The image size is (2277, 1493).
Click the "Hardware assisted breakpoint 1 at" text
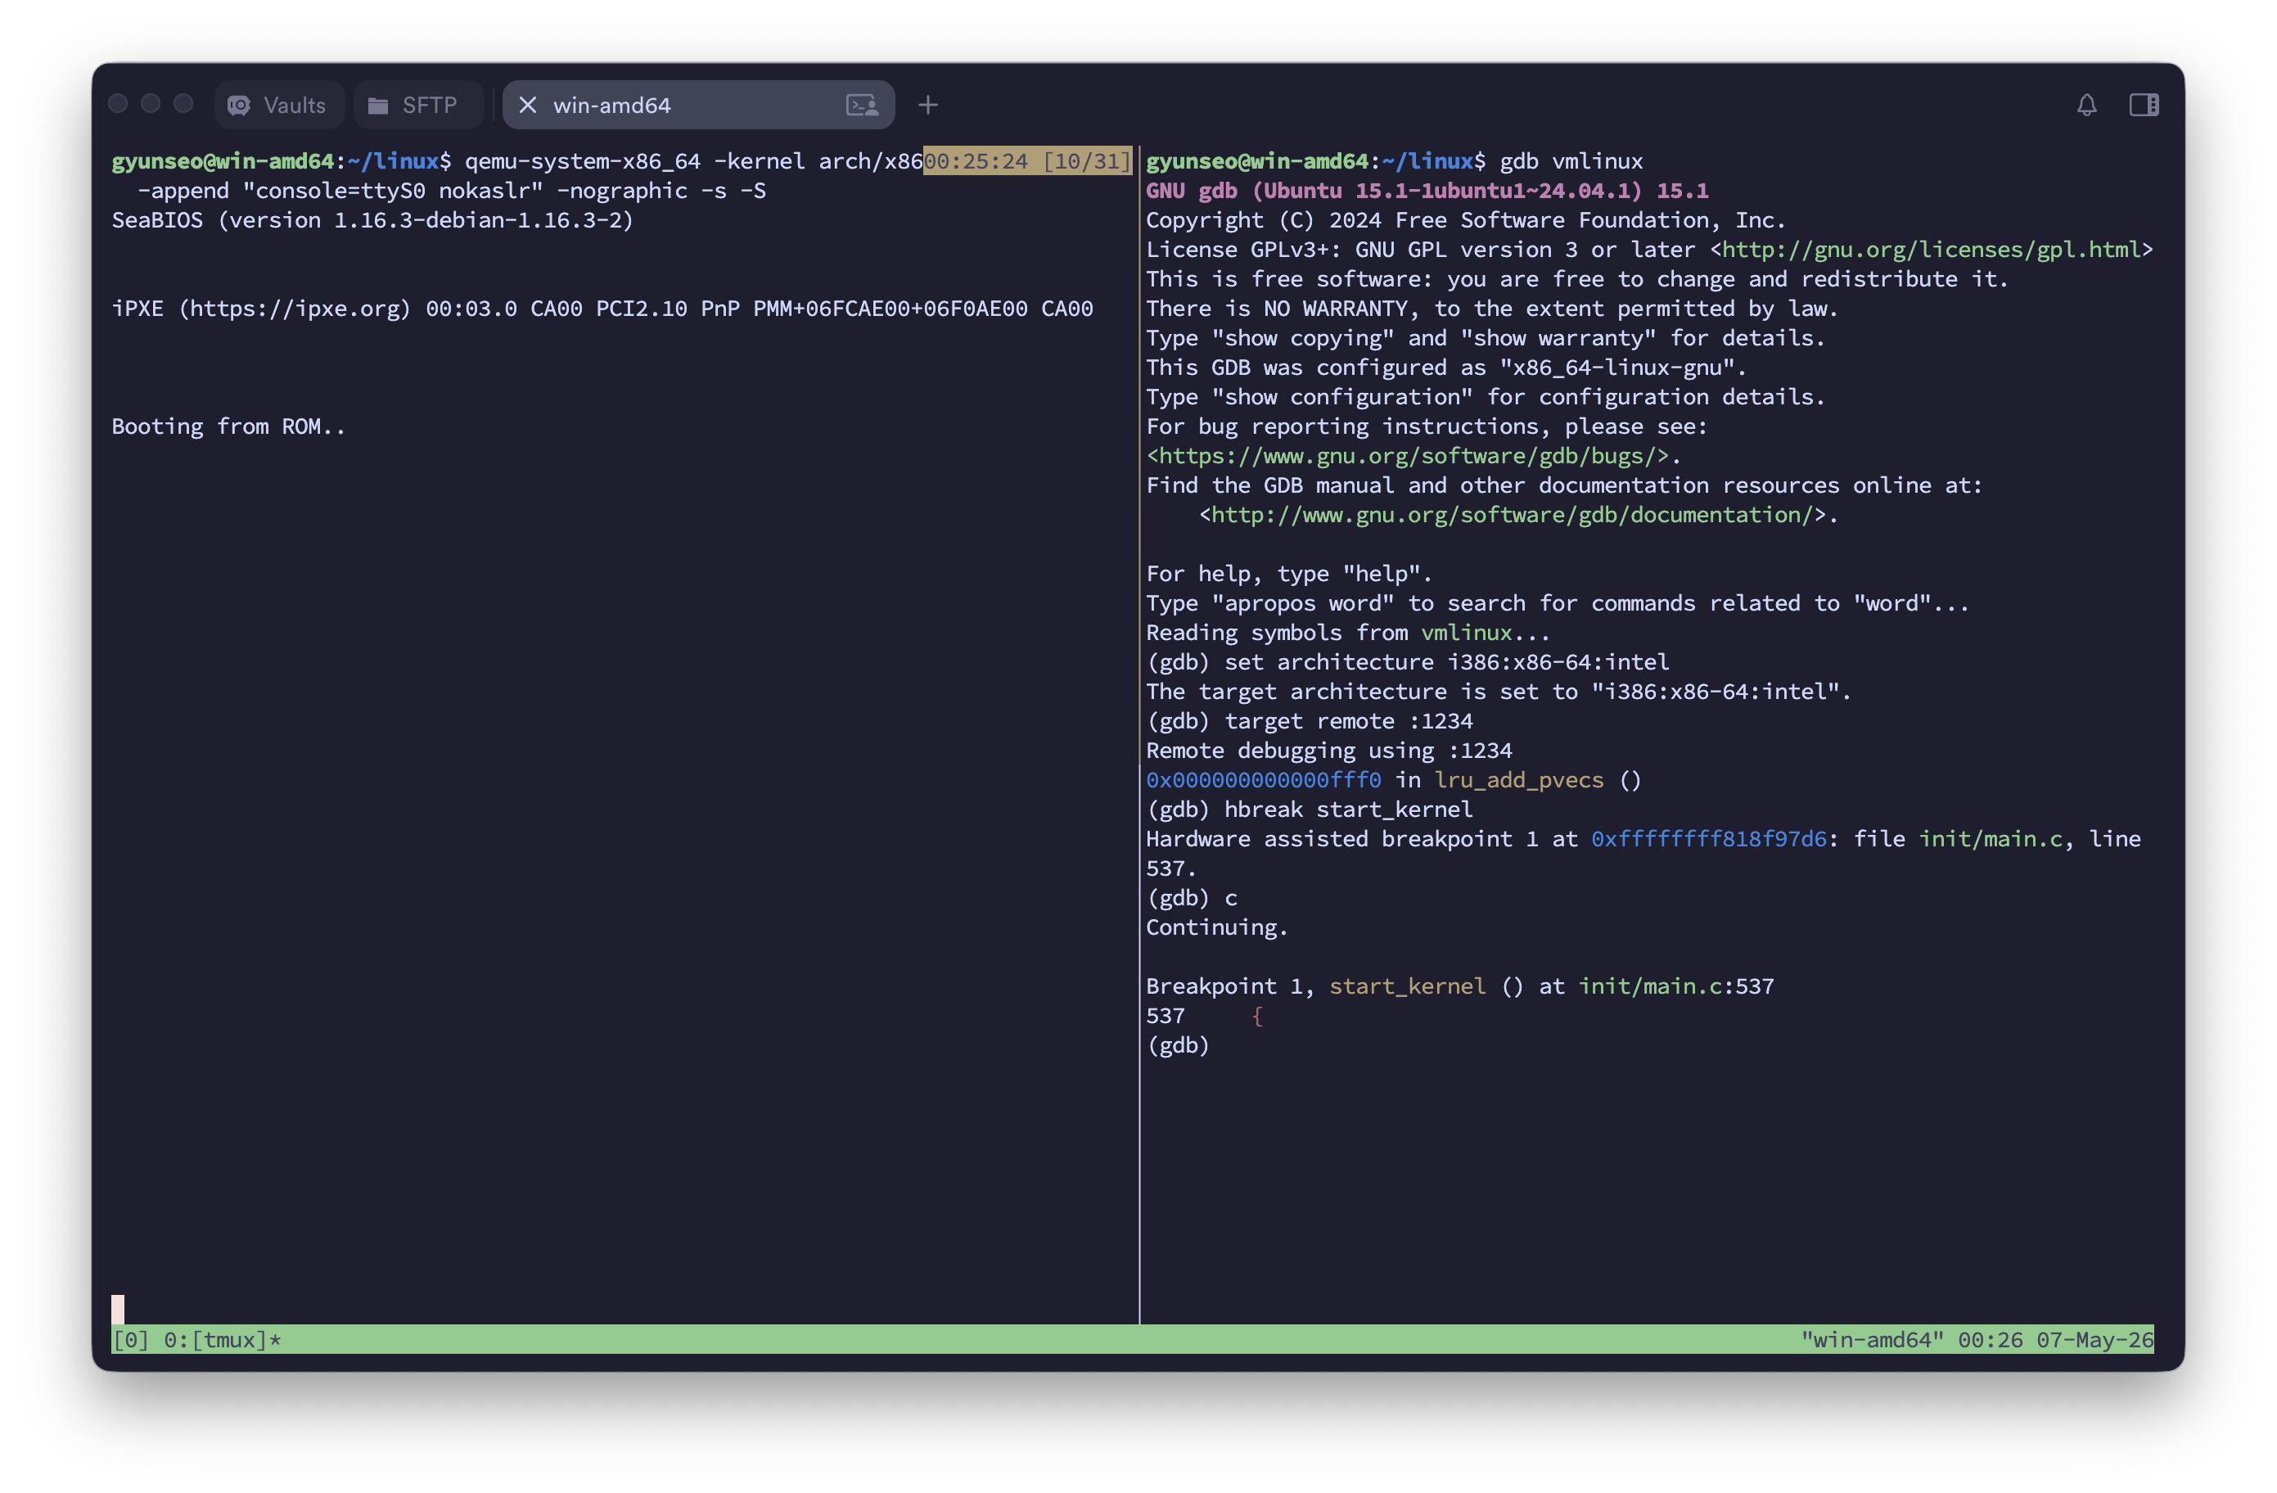point(1363,839)
